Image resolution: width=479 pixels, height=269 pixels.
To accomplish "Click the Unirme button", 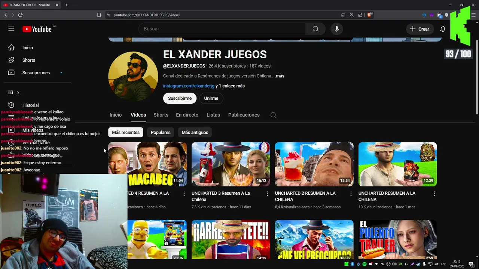I will (x=211, y=98).
